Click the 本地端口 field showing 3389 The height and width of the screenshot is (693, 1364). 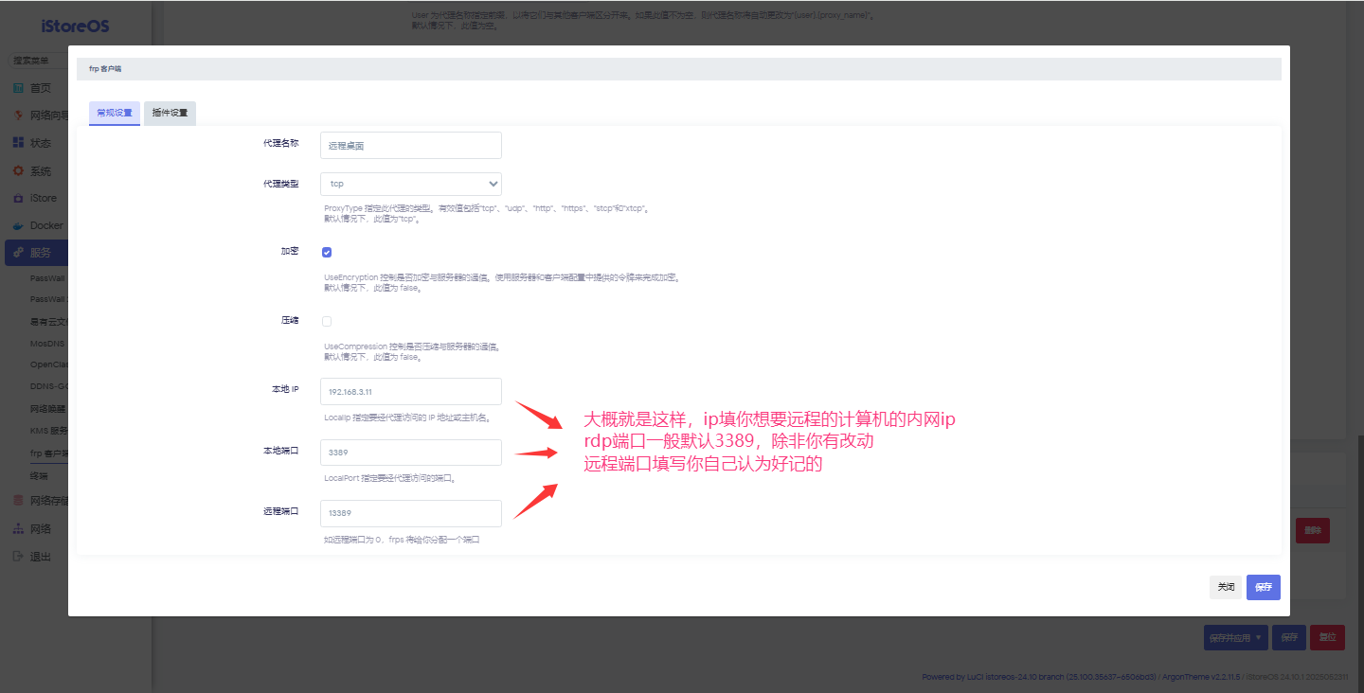coord(410,453)
